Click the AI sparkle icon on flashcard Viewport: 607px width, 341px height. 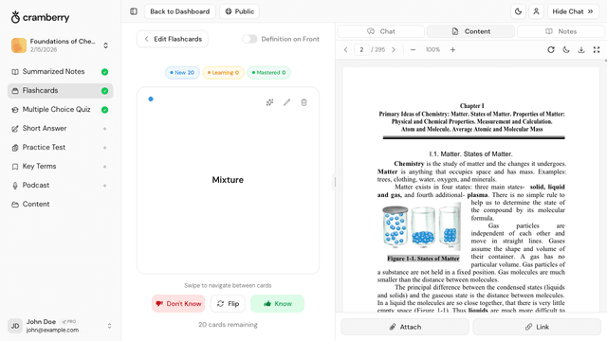coord(269,102)
